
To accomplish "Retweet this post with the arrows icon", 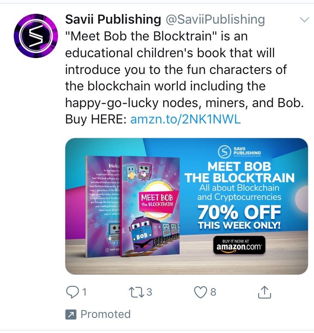I will point(136,292).
